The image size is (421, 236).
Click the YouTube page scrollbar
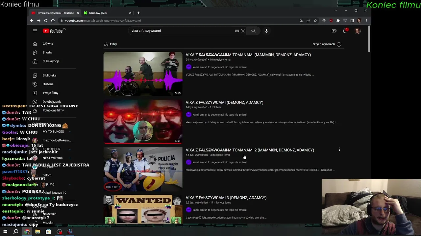pos(369,39)
